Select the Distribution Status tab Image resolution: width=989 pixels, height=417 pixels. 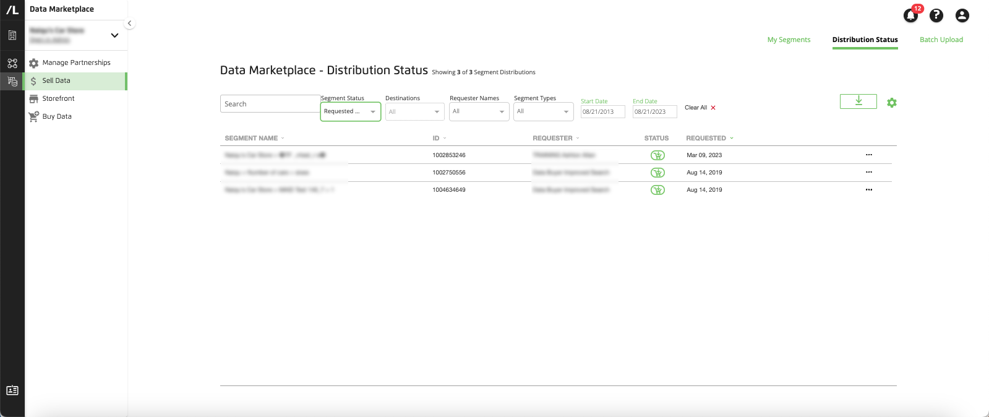[x=865, y=40]
